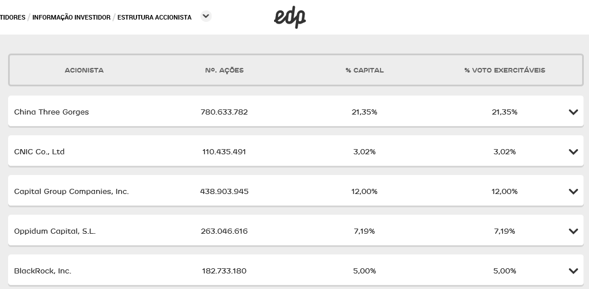
Task: Open the breadcrumb dropdown chevron
Action: (206, 17)
